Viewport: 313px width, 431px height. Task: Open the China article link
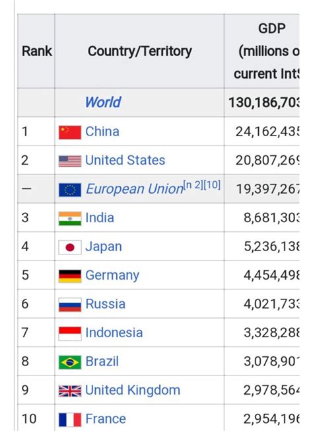coord(102,132)
